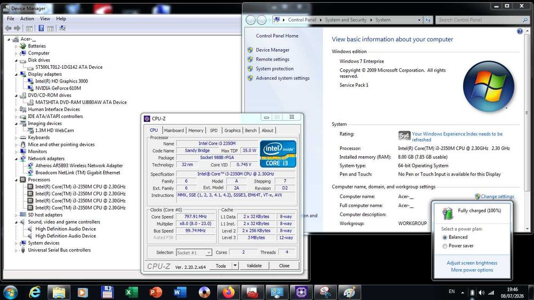This screenshot has height=300, width=534.
Task: Click the Advanced system settings link
Action: coord(282,78)
